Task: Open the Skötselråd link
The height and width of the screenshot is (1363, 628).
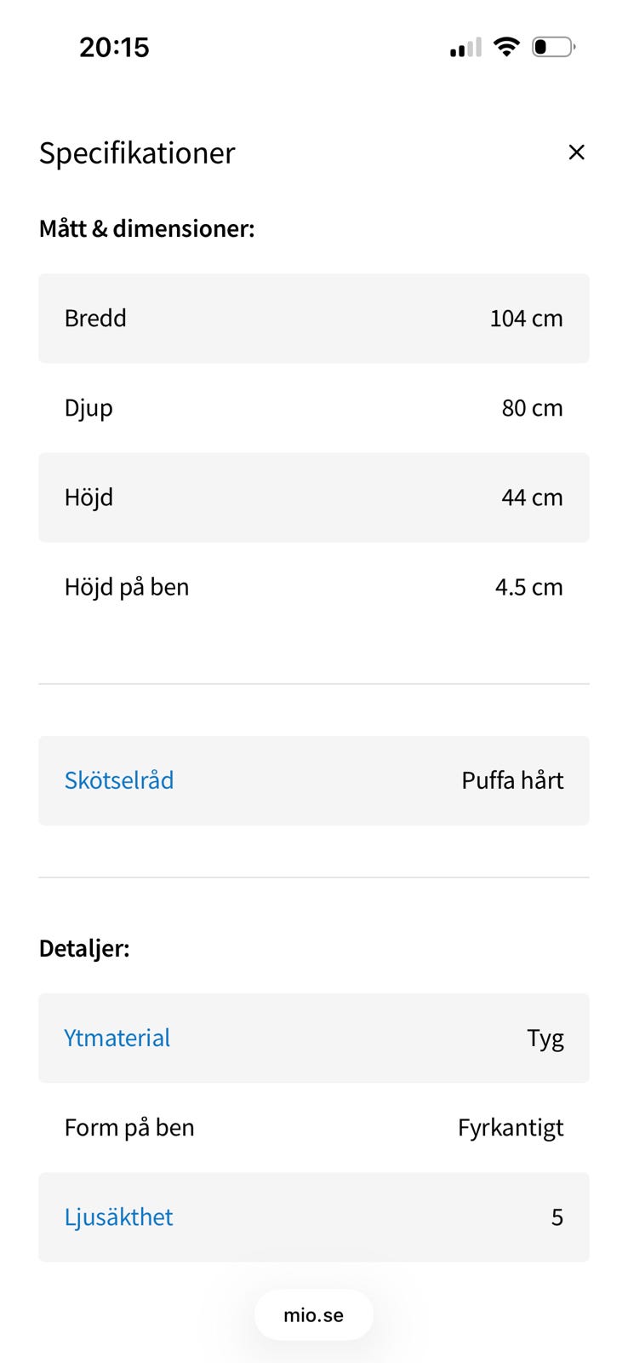Action: coord(119,780)
